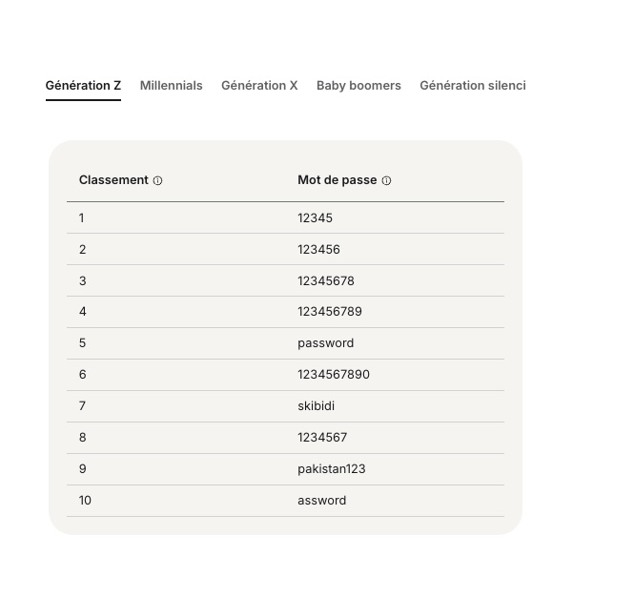Click the Classement column header
The height and width of the screenshot is (598, 634).
(x=113, y=180)
